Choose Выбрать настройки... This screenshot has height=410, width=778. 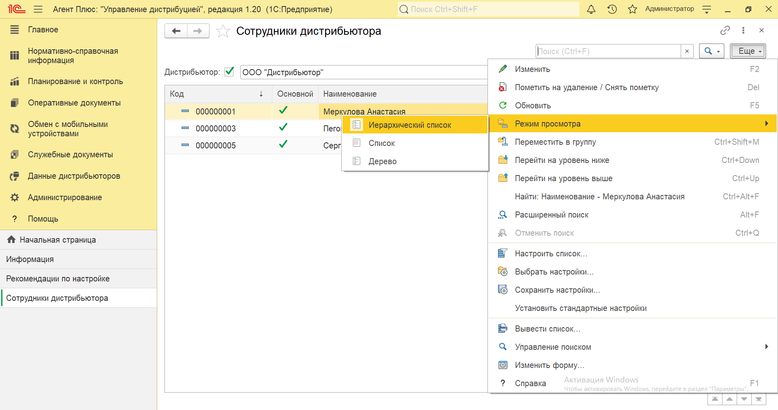633,272
